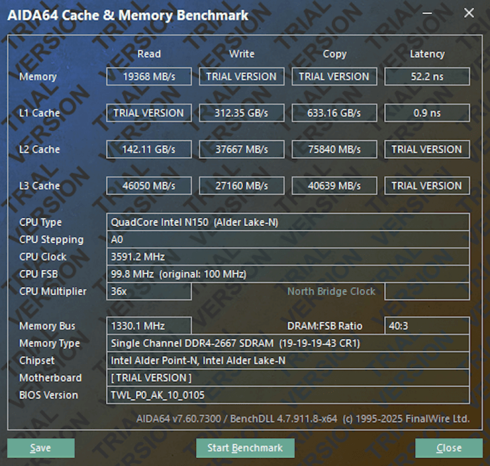Click BIOS Version TWL_P0_AK_10_0105 field

288,395
